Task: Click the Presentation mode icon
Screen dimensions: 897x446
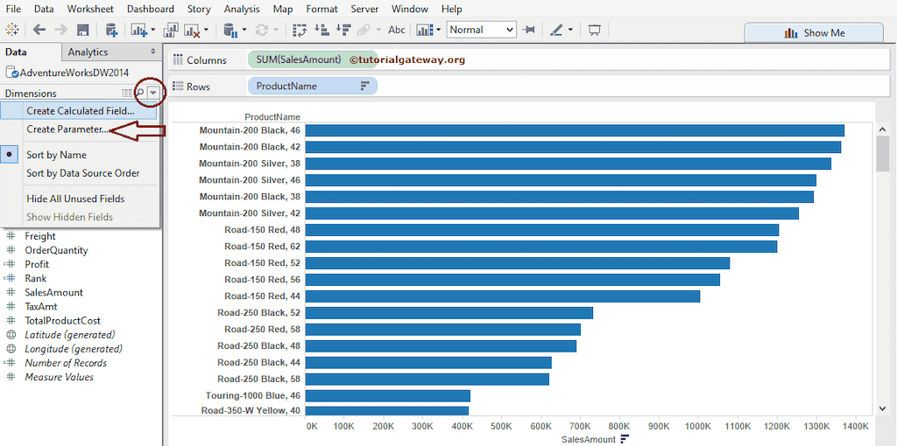Action: click(x=595, y=30)
